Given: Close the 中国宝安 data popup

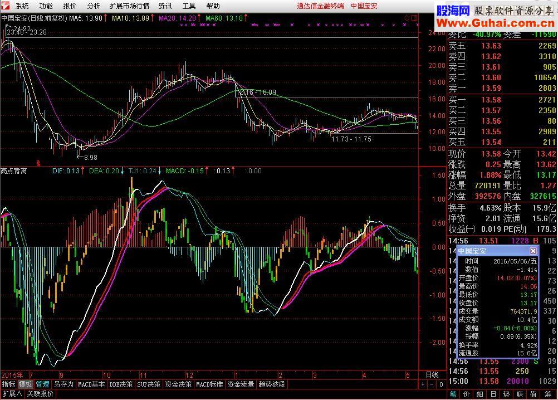Looking at the screenshot, I should (x=533, y=251).
